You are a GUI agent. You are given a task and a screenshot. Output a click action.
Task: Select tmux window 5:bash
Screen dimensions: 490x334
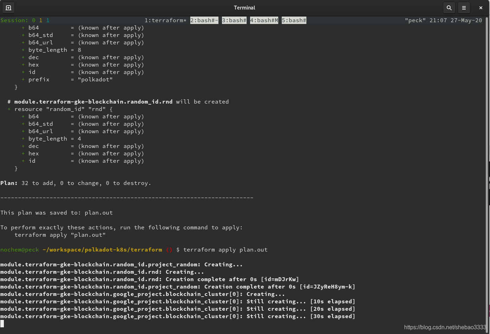click(x=294, y=20)
